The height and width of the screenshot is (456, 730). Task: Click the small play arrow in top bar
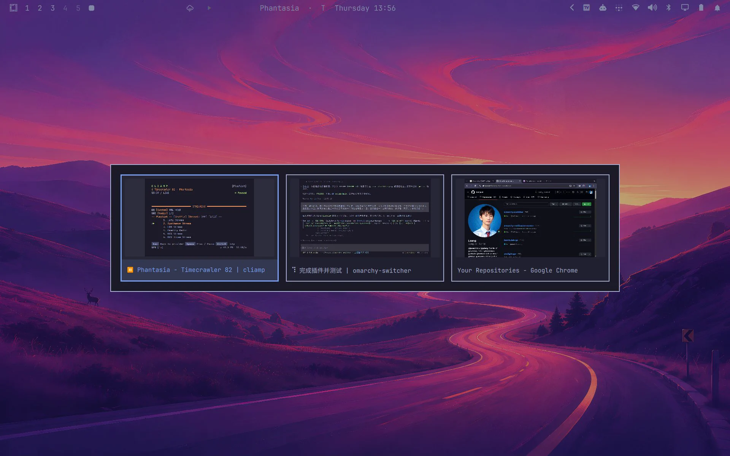pos(209,8)
